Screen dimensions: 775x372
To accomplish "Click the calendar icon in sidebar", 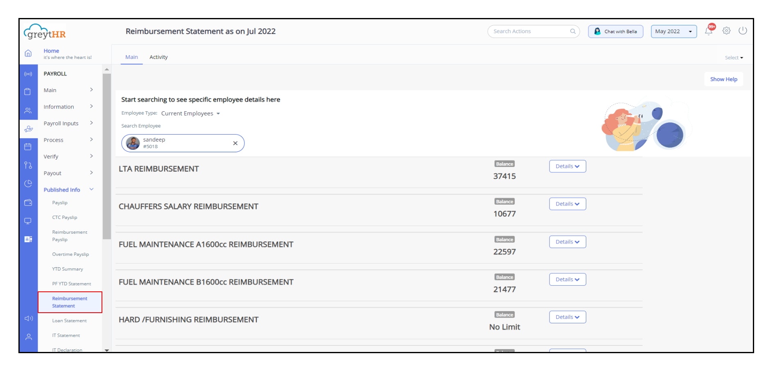I will 28,147.
